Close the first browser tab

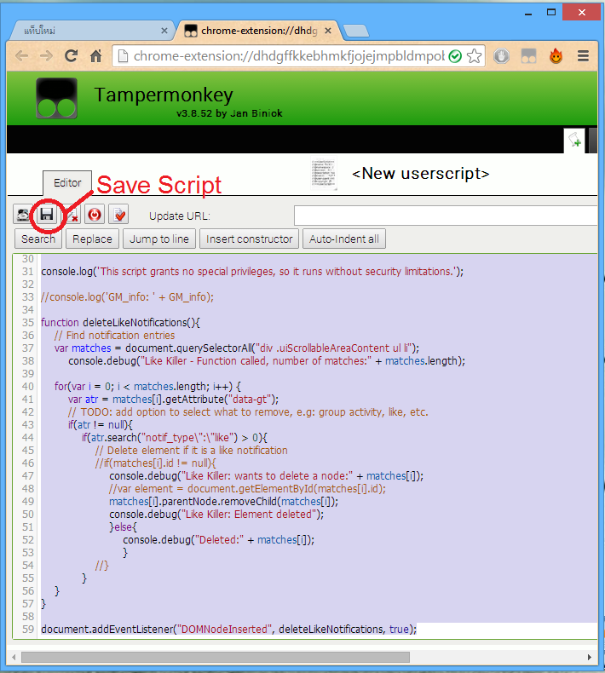(164, 31)
